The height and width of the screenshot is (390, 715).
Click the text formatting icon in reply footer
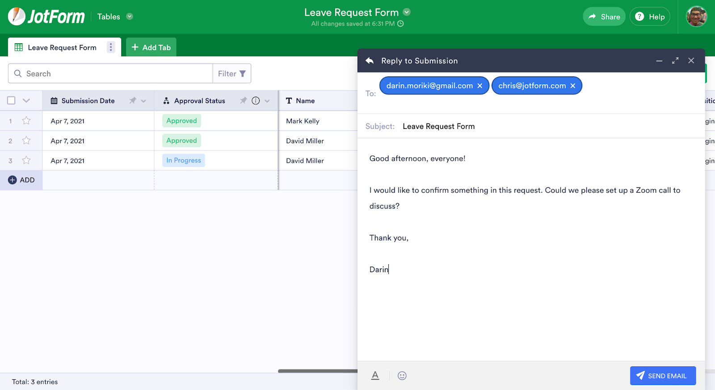(375, 376)
